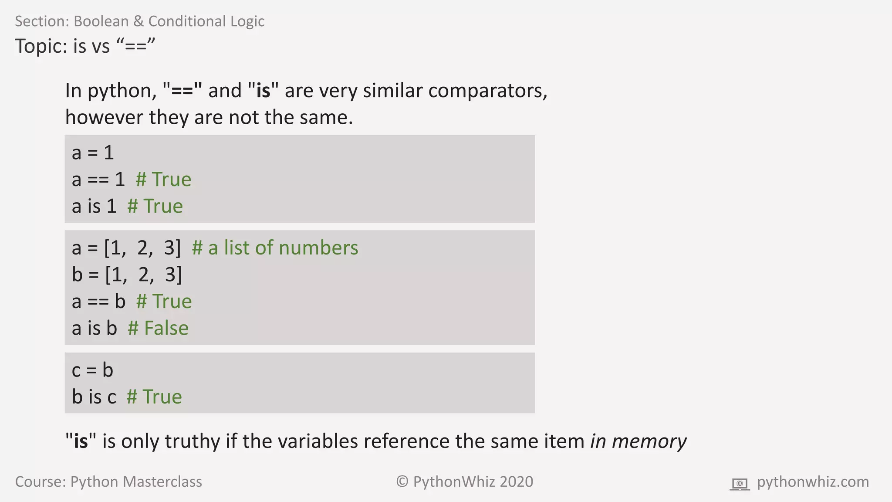The height and width of the screenshot is (502, 892).
Task: Select the 'a == 1' code line
Action: pyautogui.click(x=98, y=180)
